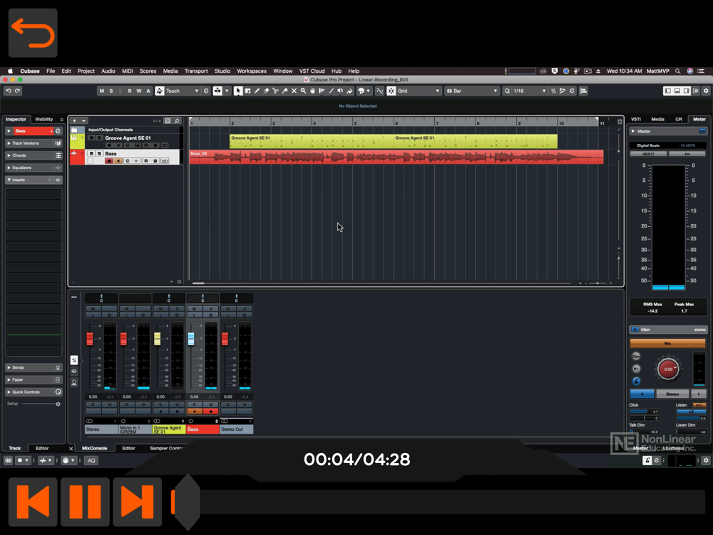Click the orange Mix button

(x=667, y=344)
